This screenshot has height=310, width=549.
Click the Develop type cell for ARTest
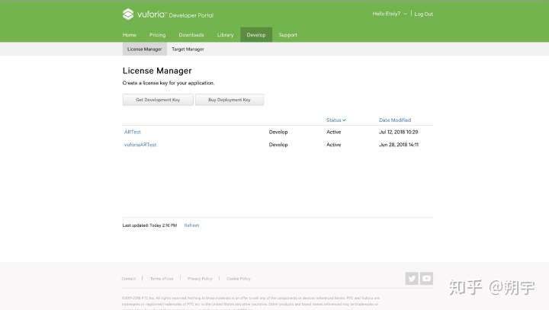pyautogui.click(x=278, y=132)
